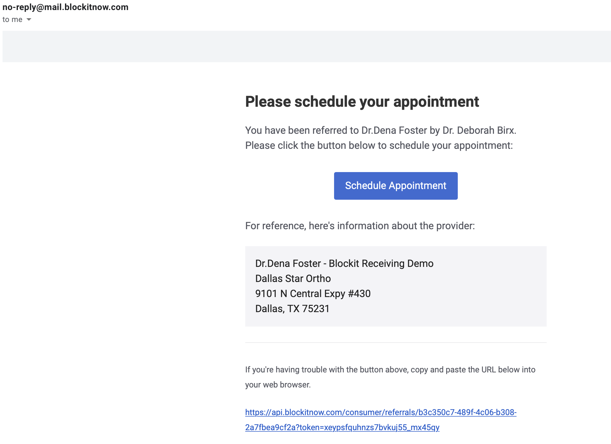This screenshot has width=611, height=444.
Task: Click 'For reference, here's information about the provider' text
Action: pyautogui.click(x=360, y=226)
